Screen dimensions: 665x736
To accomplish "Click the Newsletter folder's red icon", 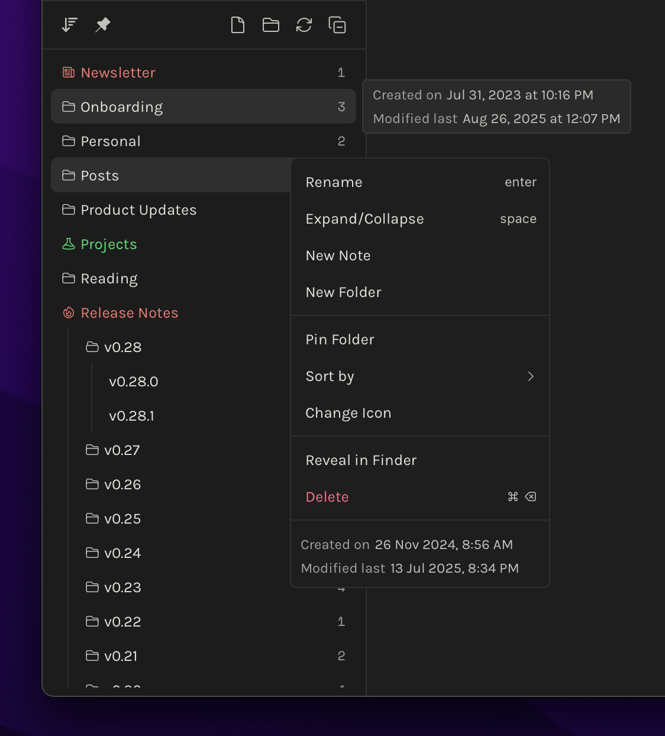I will pyautogui.click(x=68, y=72).
